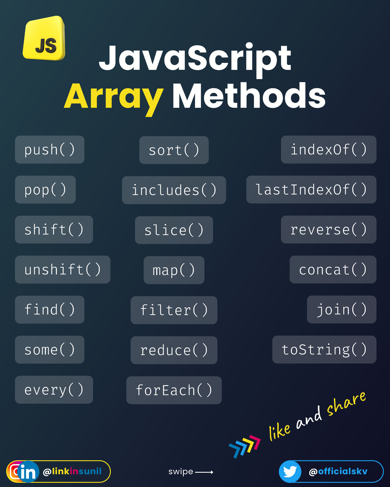Screen dimensions: 390x487
Task: Click the 'like and share' text
Action: [317, 416]
